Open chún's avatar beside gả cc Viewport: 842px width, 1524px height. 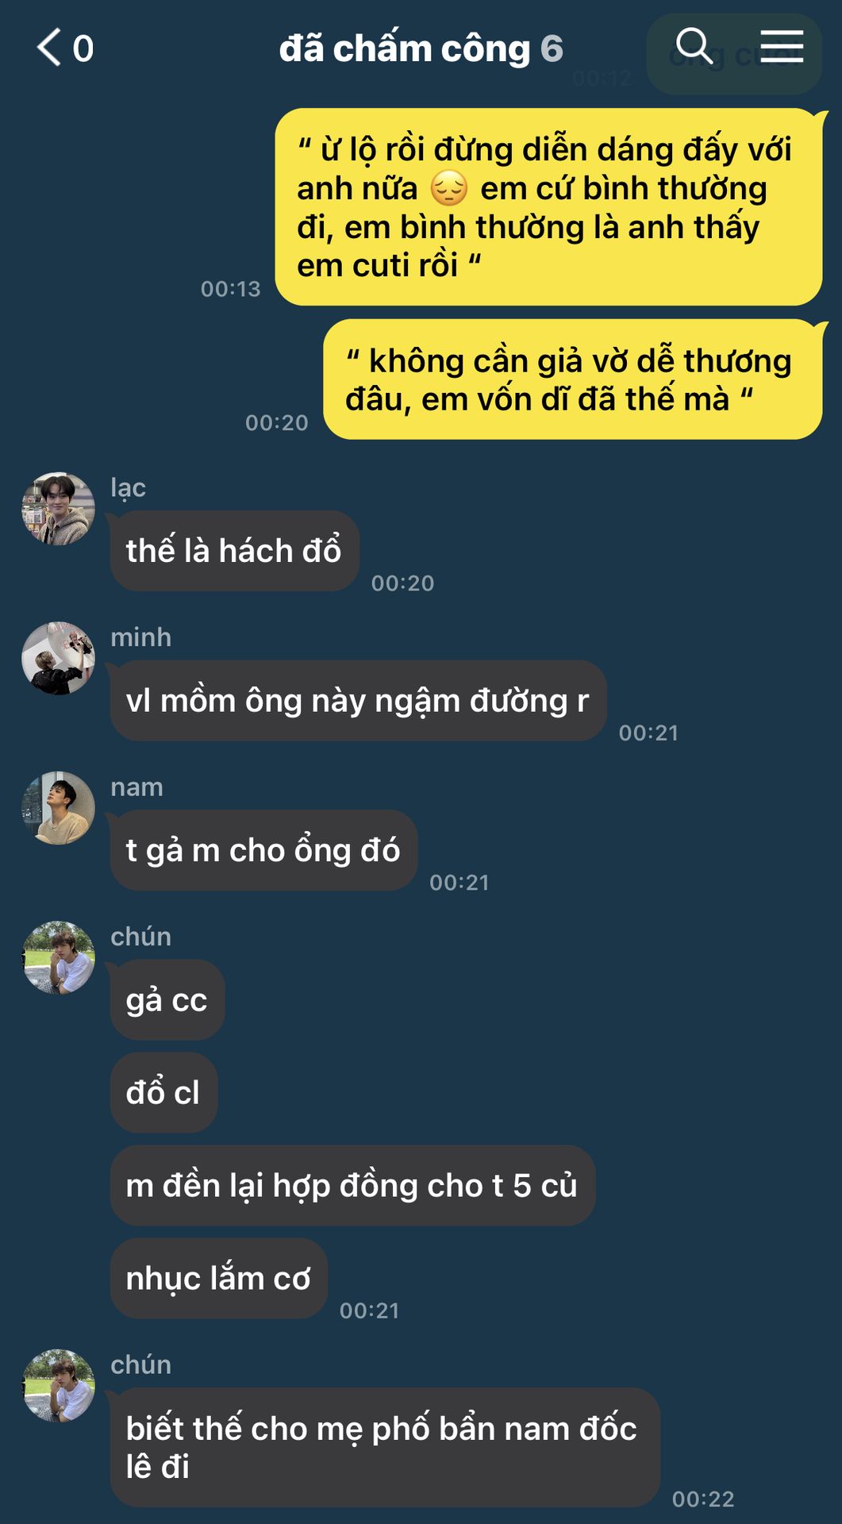point(58,958)
